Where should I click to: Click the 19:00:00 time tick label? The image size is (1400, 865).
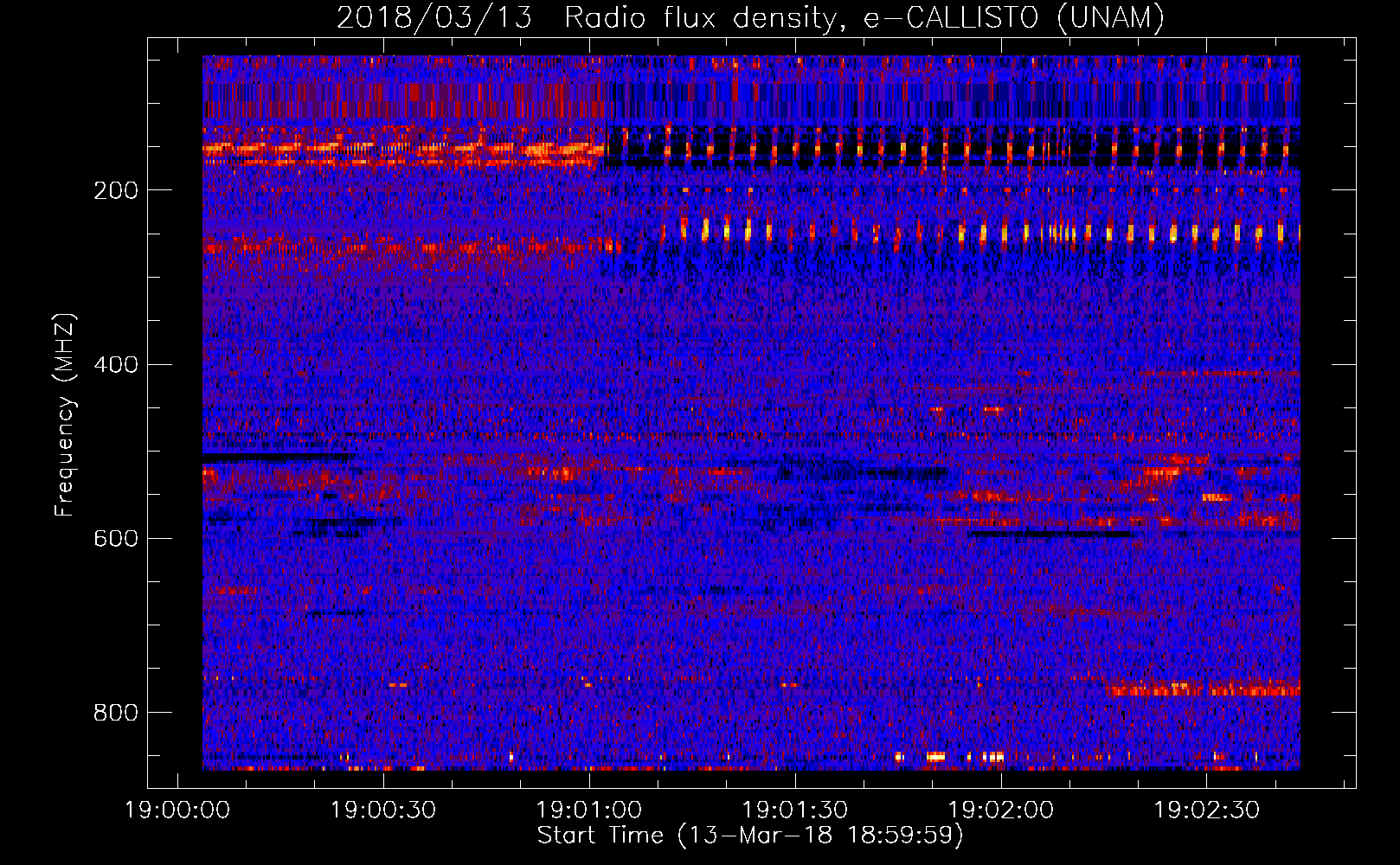[177, 811]
